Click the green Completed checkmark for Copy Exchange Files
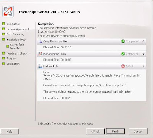Screen dimensions: 153x138 (x=123, y=41)
